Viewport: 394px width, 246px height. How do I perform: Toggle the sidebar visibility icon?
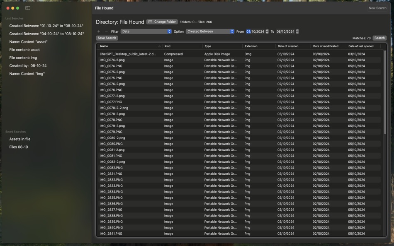click(28, 8)
